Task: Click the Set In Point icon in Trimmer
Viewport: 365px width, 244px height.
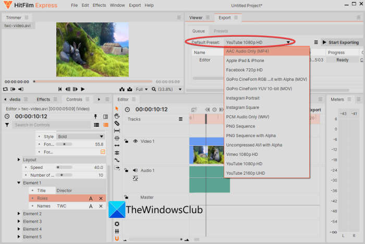Action: [13, 89]
